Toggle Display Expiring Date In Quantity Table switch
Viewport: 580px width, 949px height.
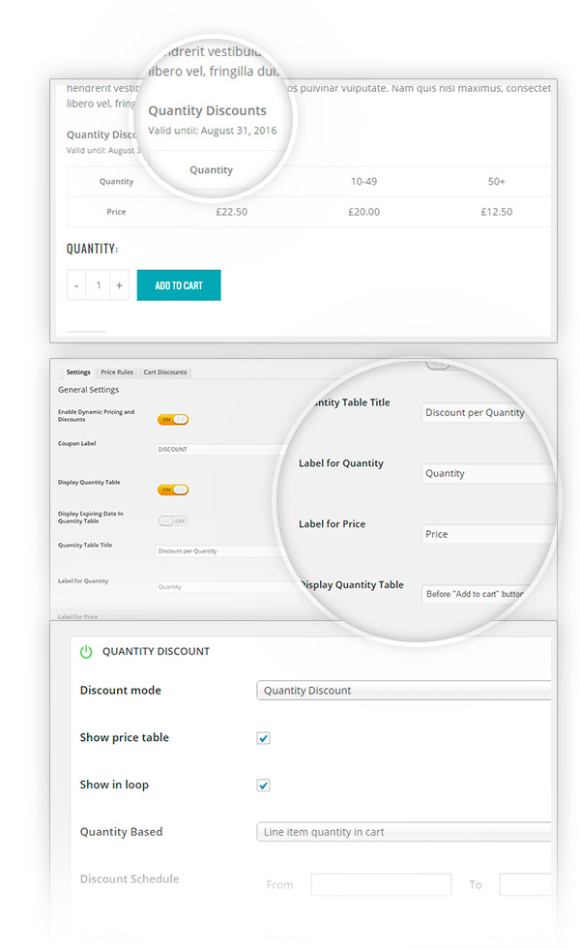(x=173, y=521)
